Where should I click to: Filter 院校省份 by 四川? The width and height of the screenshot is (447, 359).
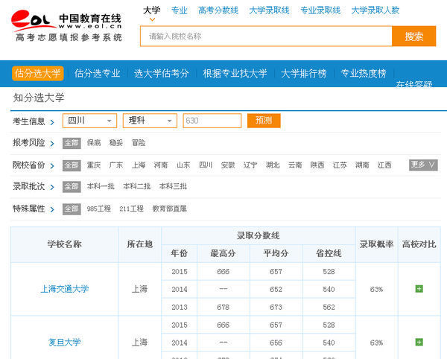[x=206, y=165]
